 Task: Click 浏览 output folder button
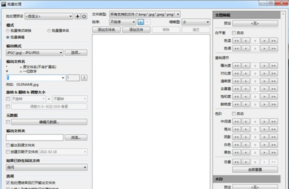pyautogui.click(x=76, y=137)
